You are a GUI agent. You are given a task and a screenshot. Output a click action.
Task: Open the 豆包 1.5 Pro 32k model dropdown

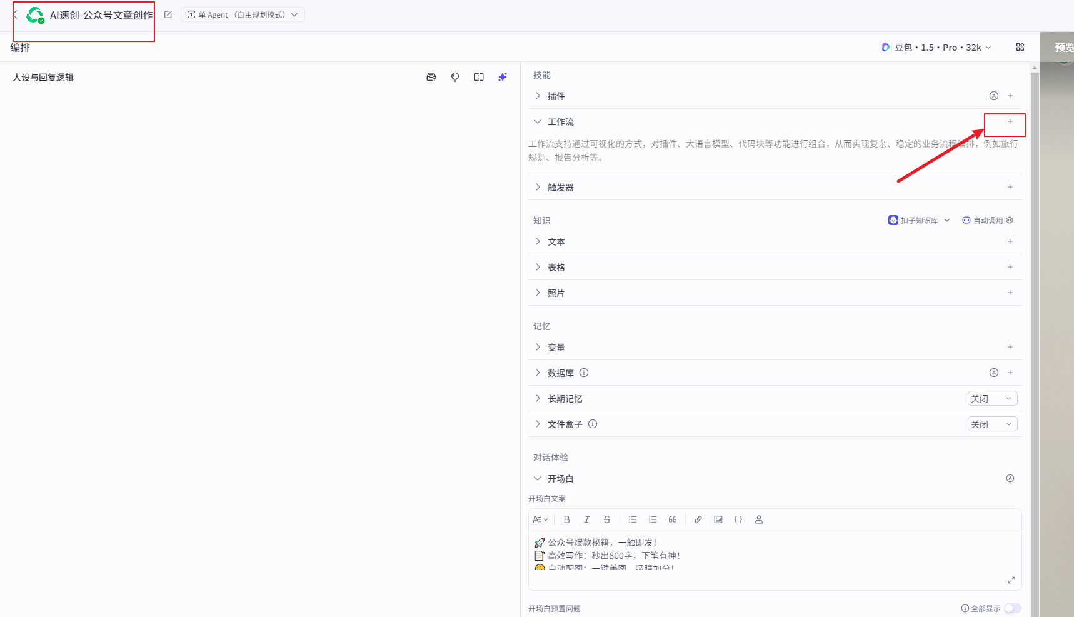(x=936, y=47)
